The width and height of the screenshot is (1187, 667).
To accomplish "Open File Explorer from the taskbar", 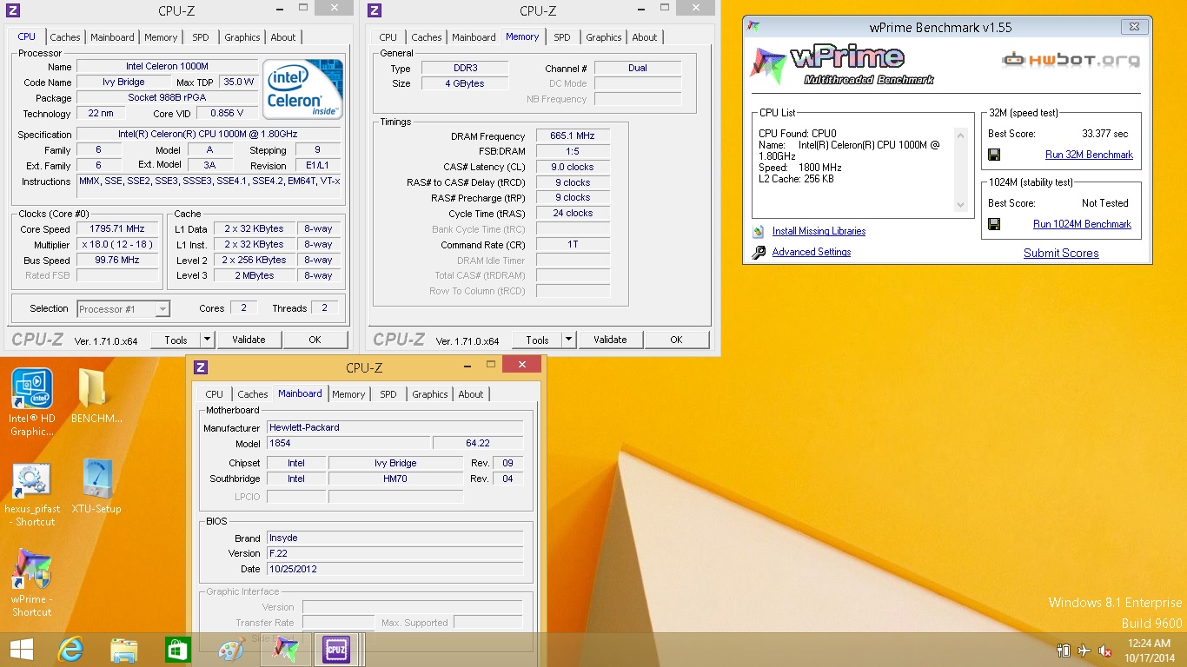I will point(124,650).
